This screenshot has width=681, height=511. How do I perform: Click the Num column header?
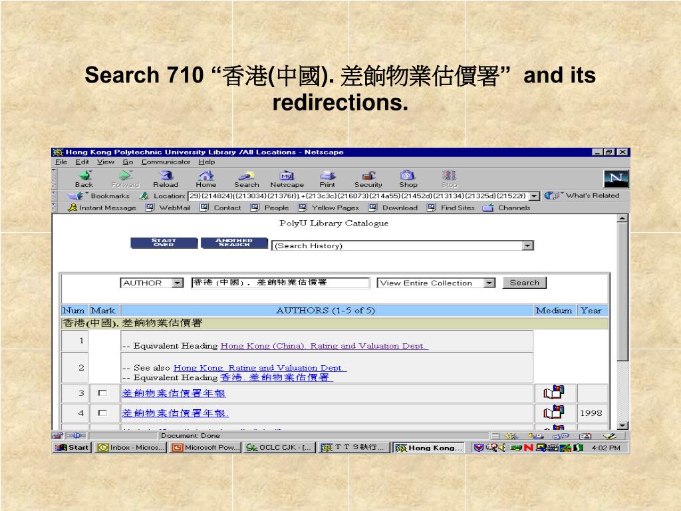click(x=73, y=311)
